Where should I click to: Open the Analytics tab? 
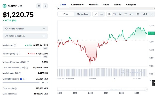[x=131, y=5]
